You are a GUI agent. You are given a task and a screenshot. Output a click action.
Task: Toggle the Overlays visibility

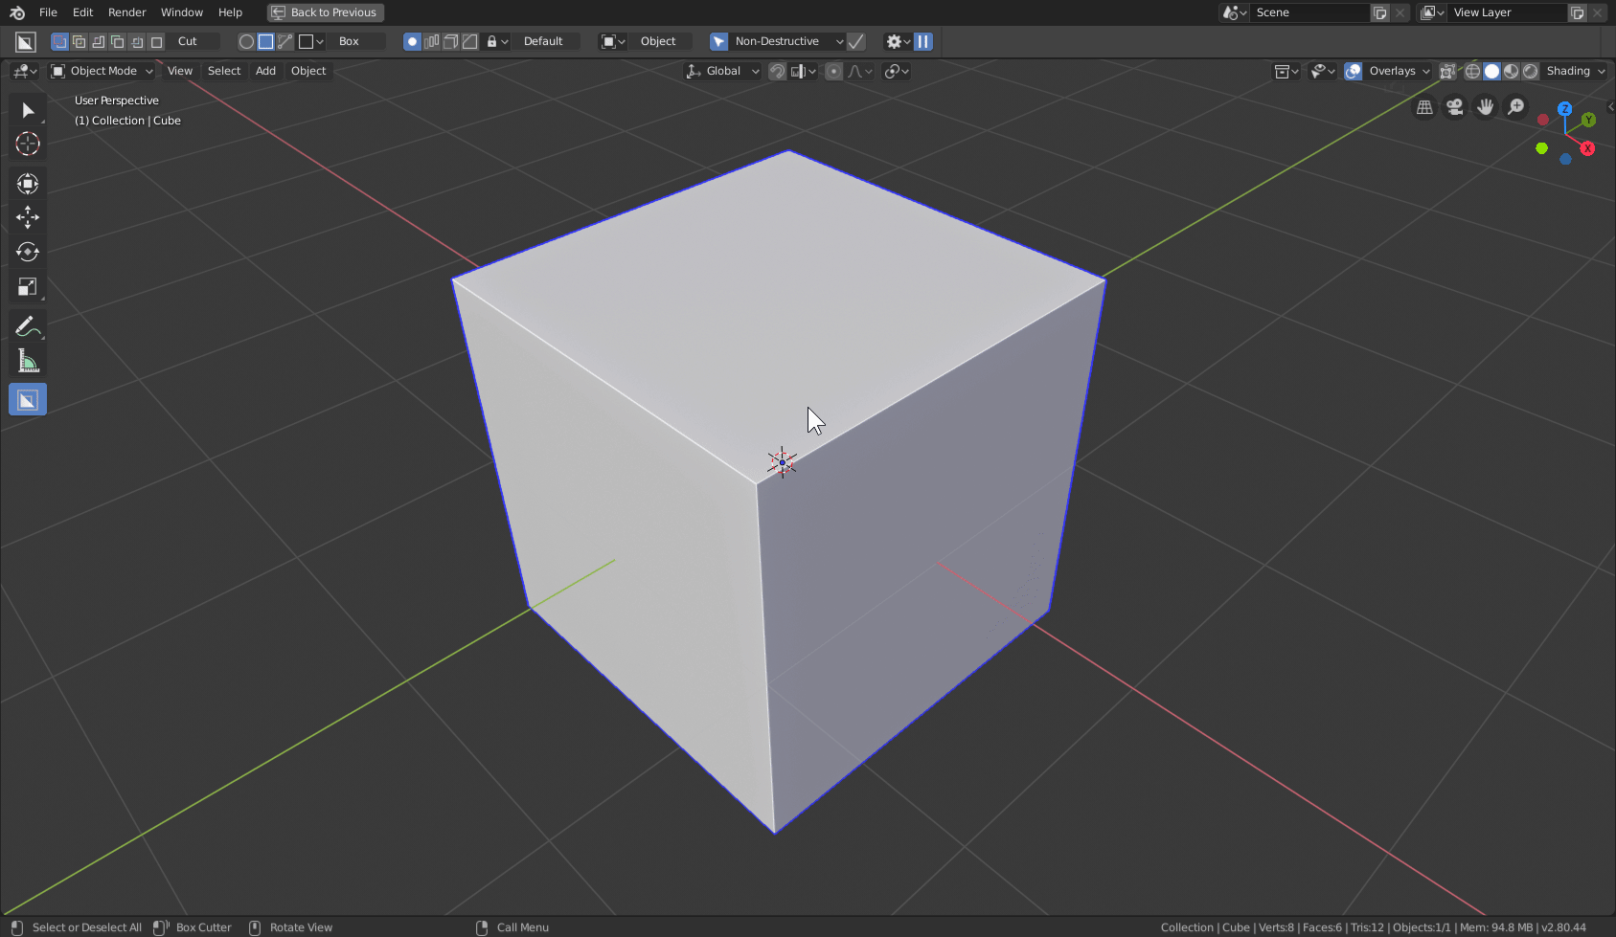tap(1353, 71)
